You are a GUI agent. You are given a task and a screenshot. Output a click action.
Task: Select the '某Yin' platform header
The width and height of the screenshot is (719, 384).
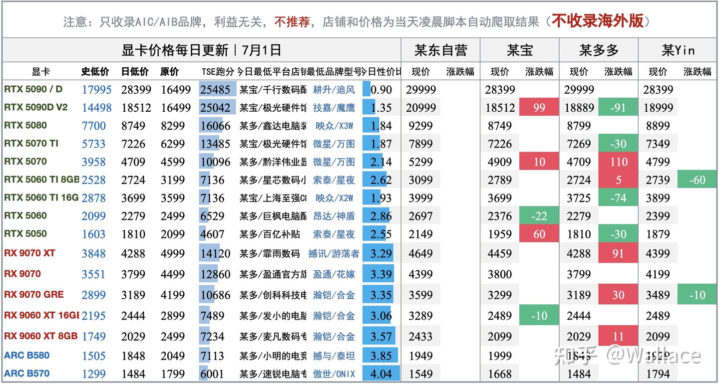(678, 50)
